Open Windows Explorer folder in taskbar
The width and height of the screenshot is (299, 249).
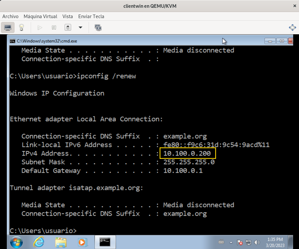[61, 242]
